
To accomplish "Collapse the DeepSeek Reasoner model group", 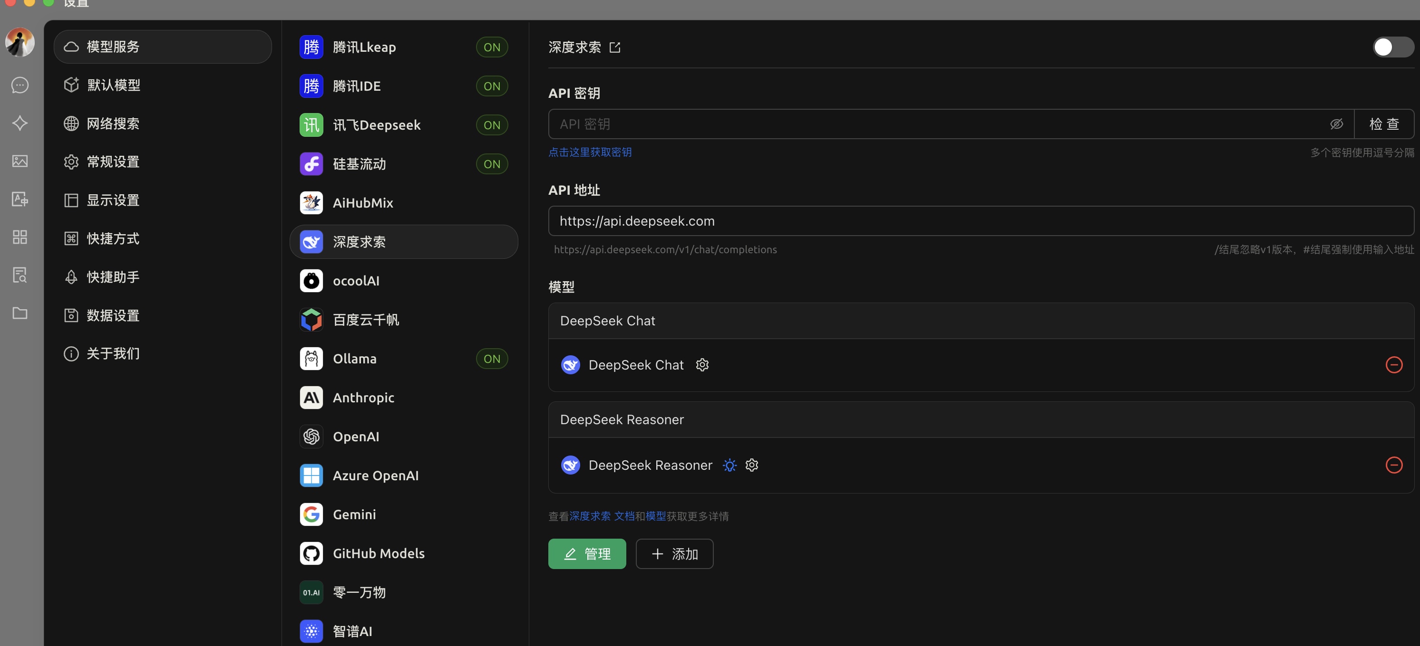I will tap(981, 419).
